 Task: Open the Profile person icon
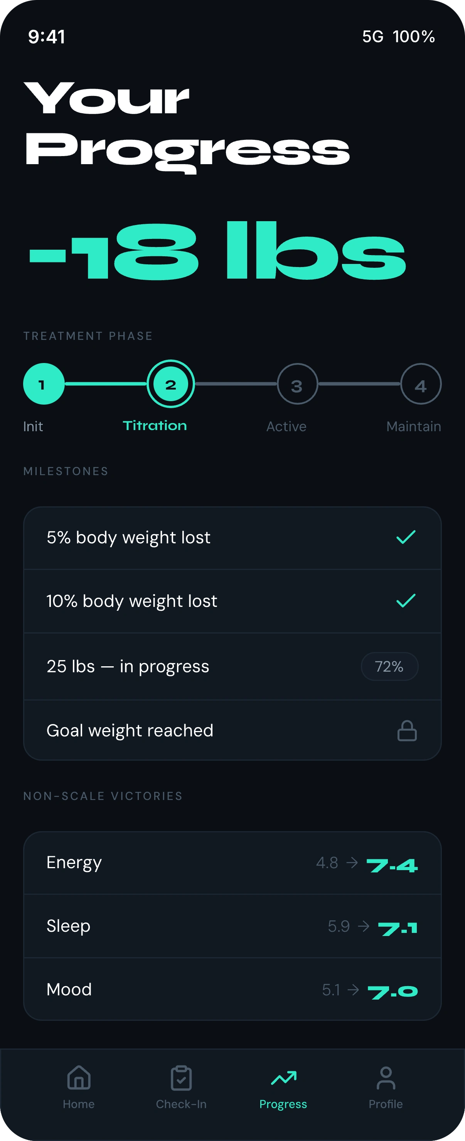click(x=386, y=1078)
